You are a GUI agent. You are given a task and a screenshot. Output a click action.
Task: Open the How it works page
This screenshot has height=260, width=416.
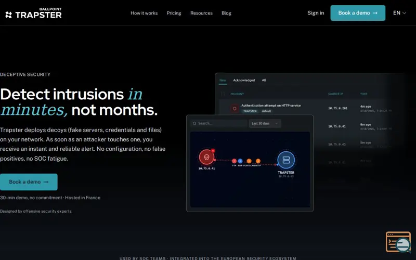click(144, 13)
